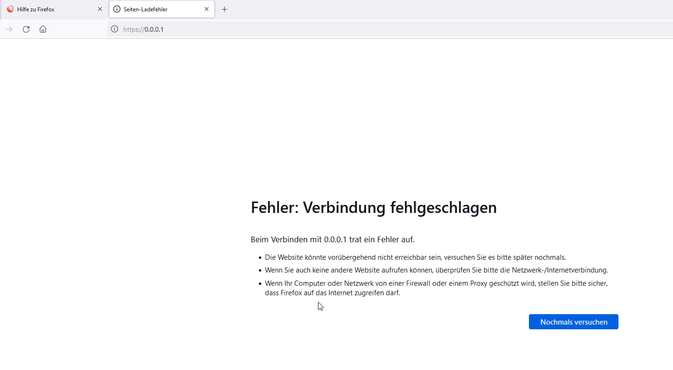Image resolution: width=673 pixels, height=370 pixels.
Task: Click the bullet about Netzwerk-/Internetverbindung
Action: [436, 270]
